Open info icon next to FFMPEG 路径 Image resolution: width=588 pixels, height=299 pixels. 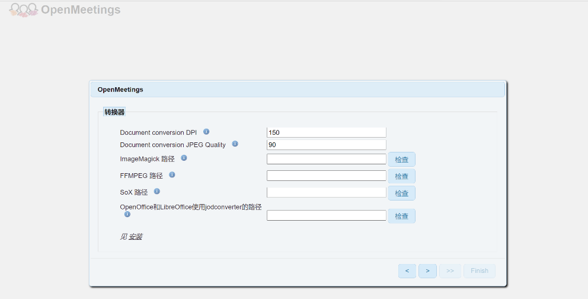[172, 174]
